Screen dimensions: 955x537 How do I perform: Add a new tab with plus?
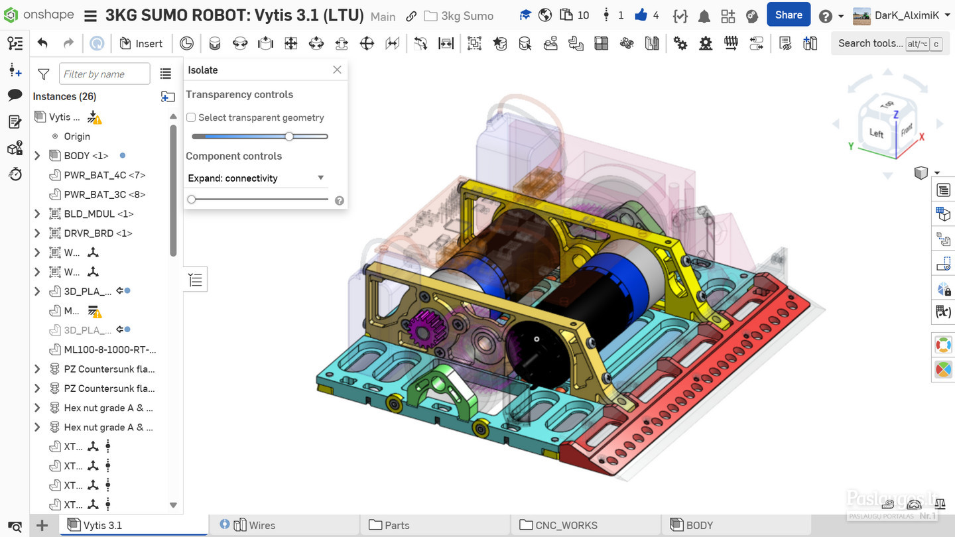point(42,526)
